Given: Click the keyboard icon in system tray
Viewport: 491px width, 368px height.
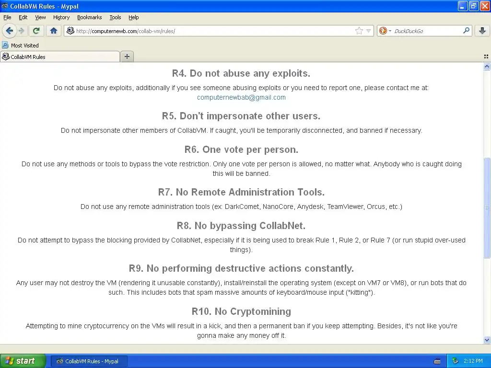Looking at the screenshot, I should pyautogui.click(x=437, y=361).
